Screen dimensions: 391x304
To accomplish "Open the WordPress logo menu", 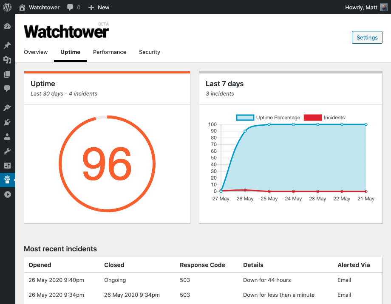I will tap(7, 7).
